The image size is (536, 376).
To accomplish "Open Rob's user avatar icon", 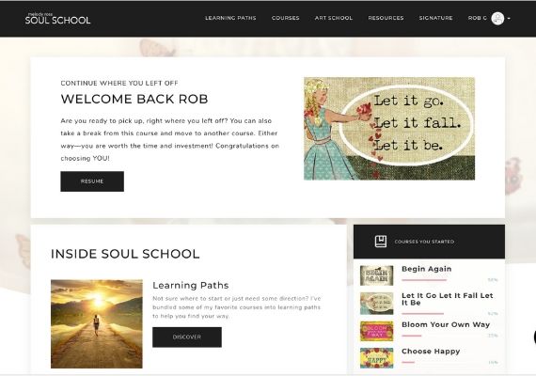I will [497, 18].
